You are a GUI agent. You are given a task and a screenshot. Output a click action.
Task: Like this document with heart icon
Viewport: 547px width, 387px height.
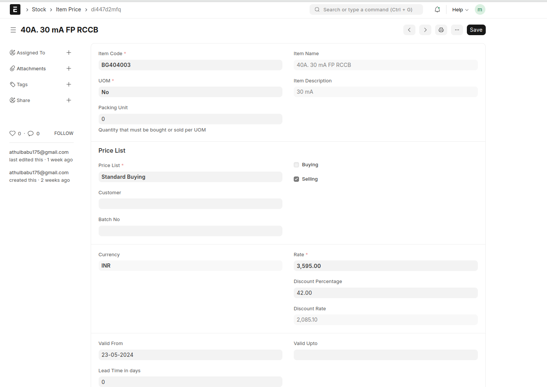click(12, 133)
